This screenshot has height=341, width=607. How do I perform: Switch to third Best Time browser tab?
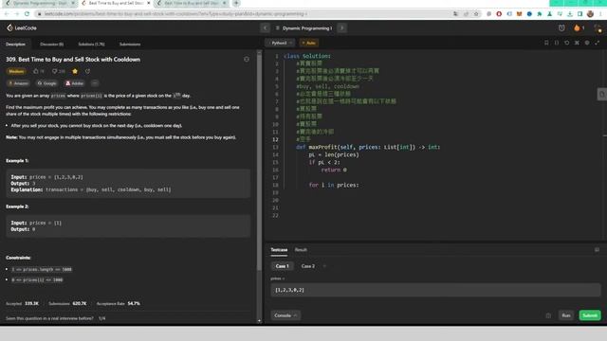click(192, 3)
